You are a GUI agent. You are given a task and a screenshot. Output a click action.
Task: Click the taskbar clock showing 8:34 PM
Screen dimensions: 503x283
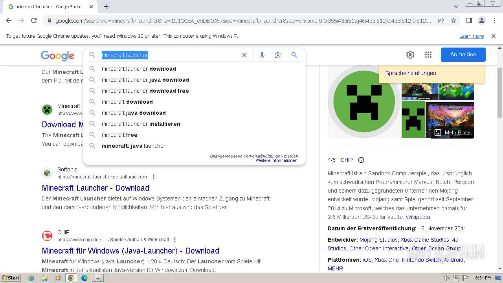click(x=483, y=278)
